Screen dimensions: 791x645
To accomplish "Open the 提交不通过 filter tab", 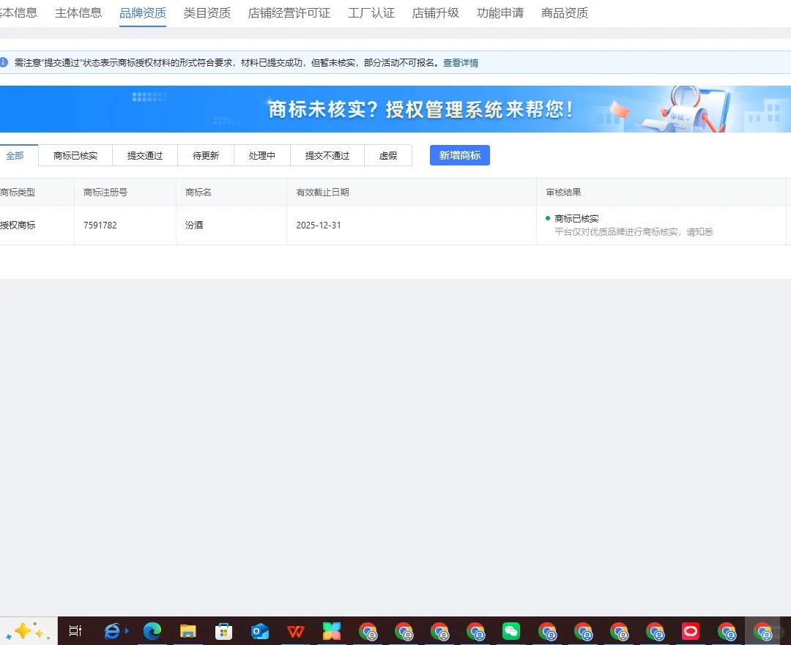I will (327, 154).
